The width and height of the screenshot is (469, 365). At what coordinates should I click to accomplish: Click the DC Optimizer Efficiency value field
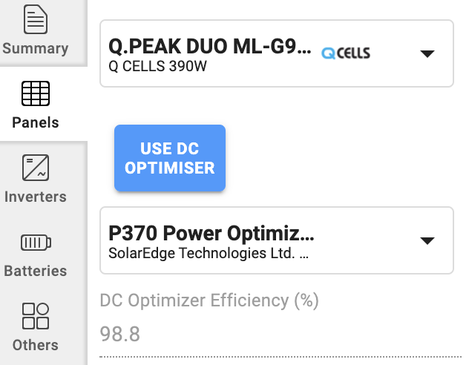click(281, 334)
